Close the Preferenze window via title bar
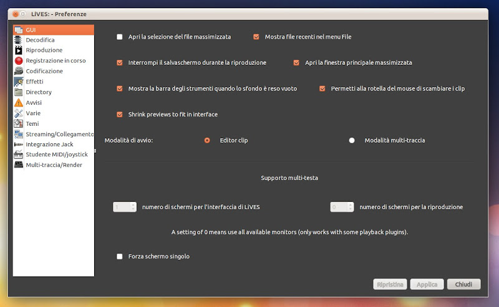Viewport: 499px width, 307px height. point(16,14)
